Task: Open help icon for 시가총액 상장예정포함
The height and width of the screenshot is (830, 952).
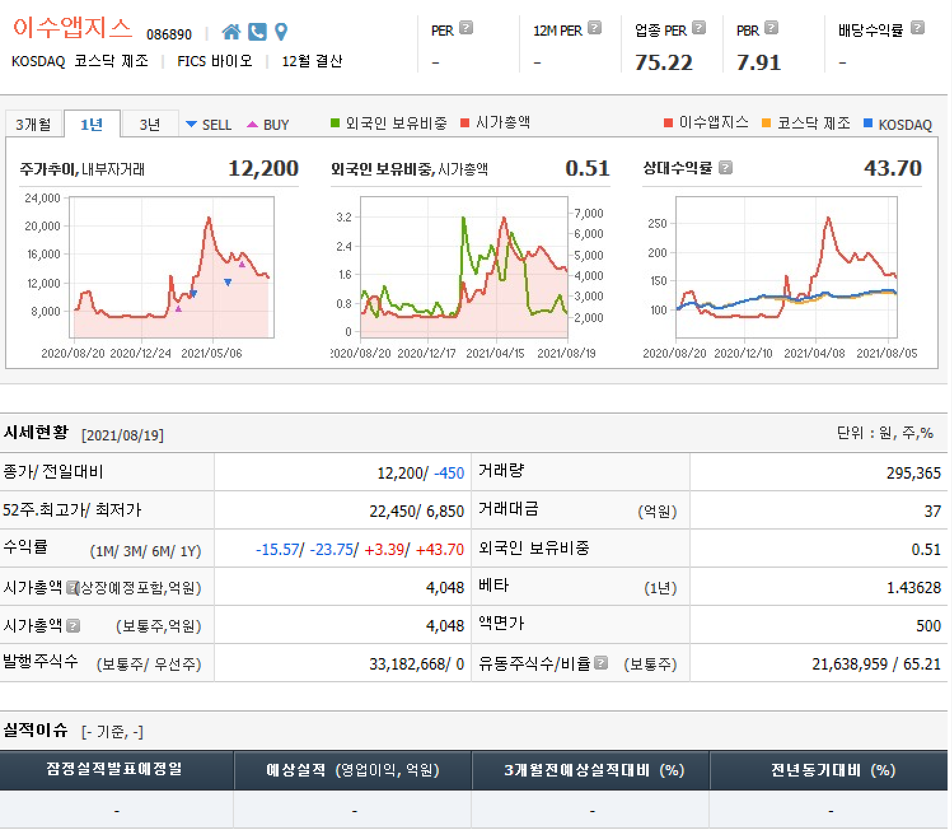Action: click(72, 587)
